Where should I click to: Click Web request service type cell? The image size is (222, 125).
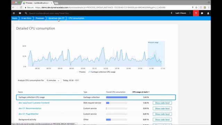(x=92, y=103)
